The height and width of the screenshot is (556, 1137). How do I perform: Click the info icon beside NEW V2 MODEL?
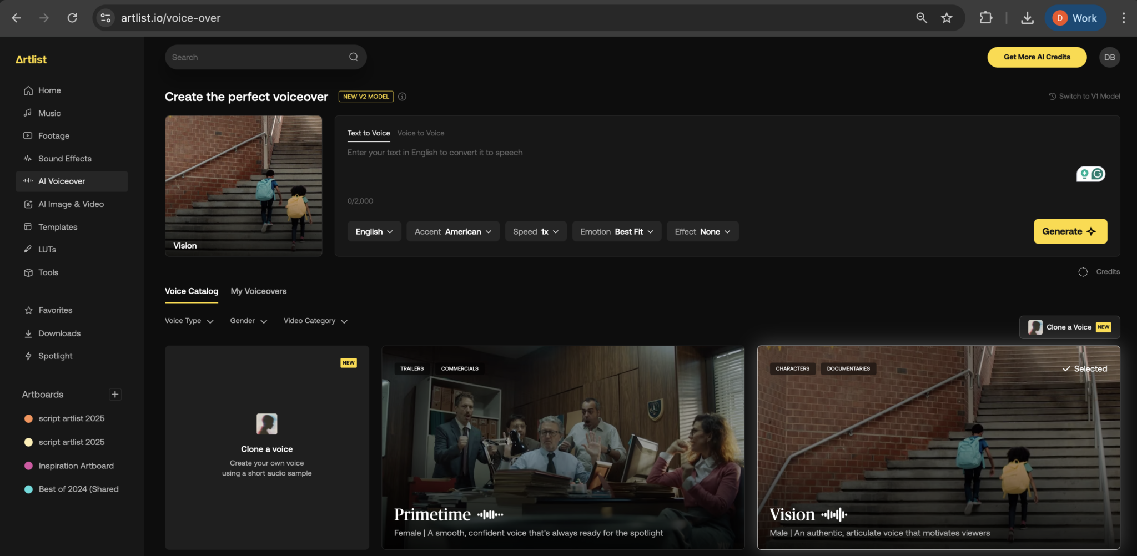point(402,97)
